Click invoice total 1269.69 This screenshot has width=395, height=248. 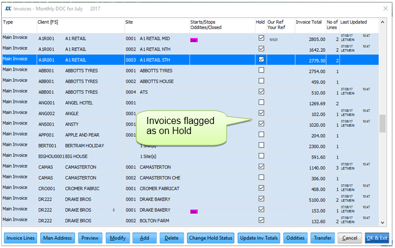click(317, 103)
